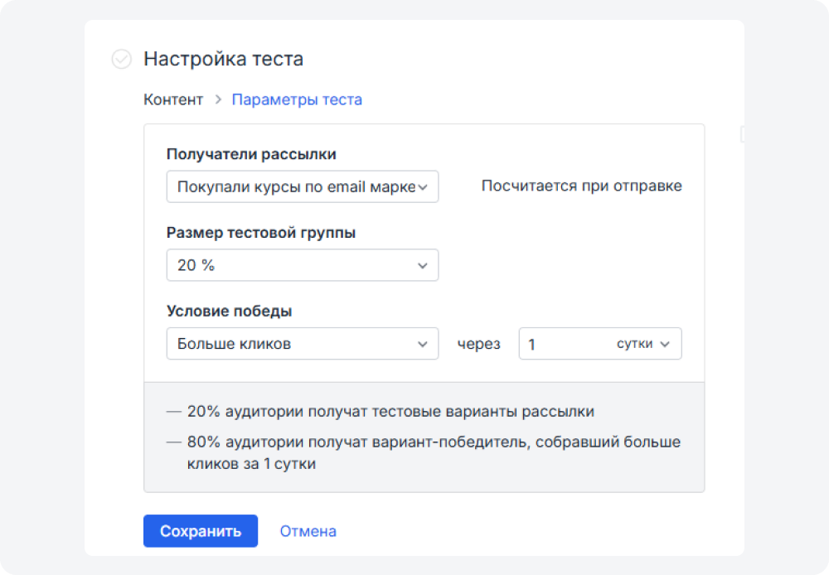Screen dimensions: 829x575
Task: Open the Больше кликов win condition dropdown
Action: (x=302, y=344)
